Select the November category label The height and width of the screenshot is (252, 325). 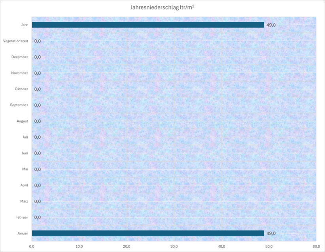[x=19, y=73]
